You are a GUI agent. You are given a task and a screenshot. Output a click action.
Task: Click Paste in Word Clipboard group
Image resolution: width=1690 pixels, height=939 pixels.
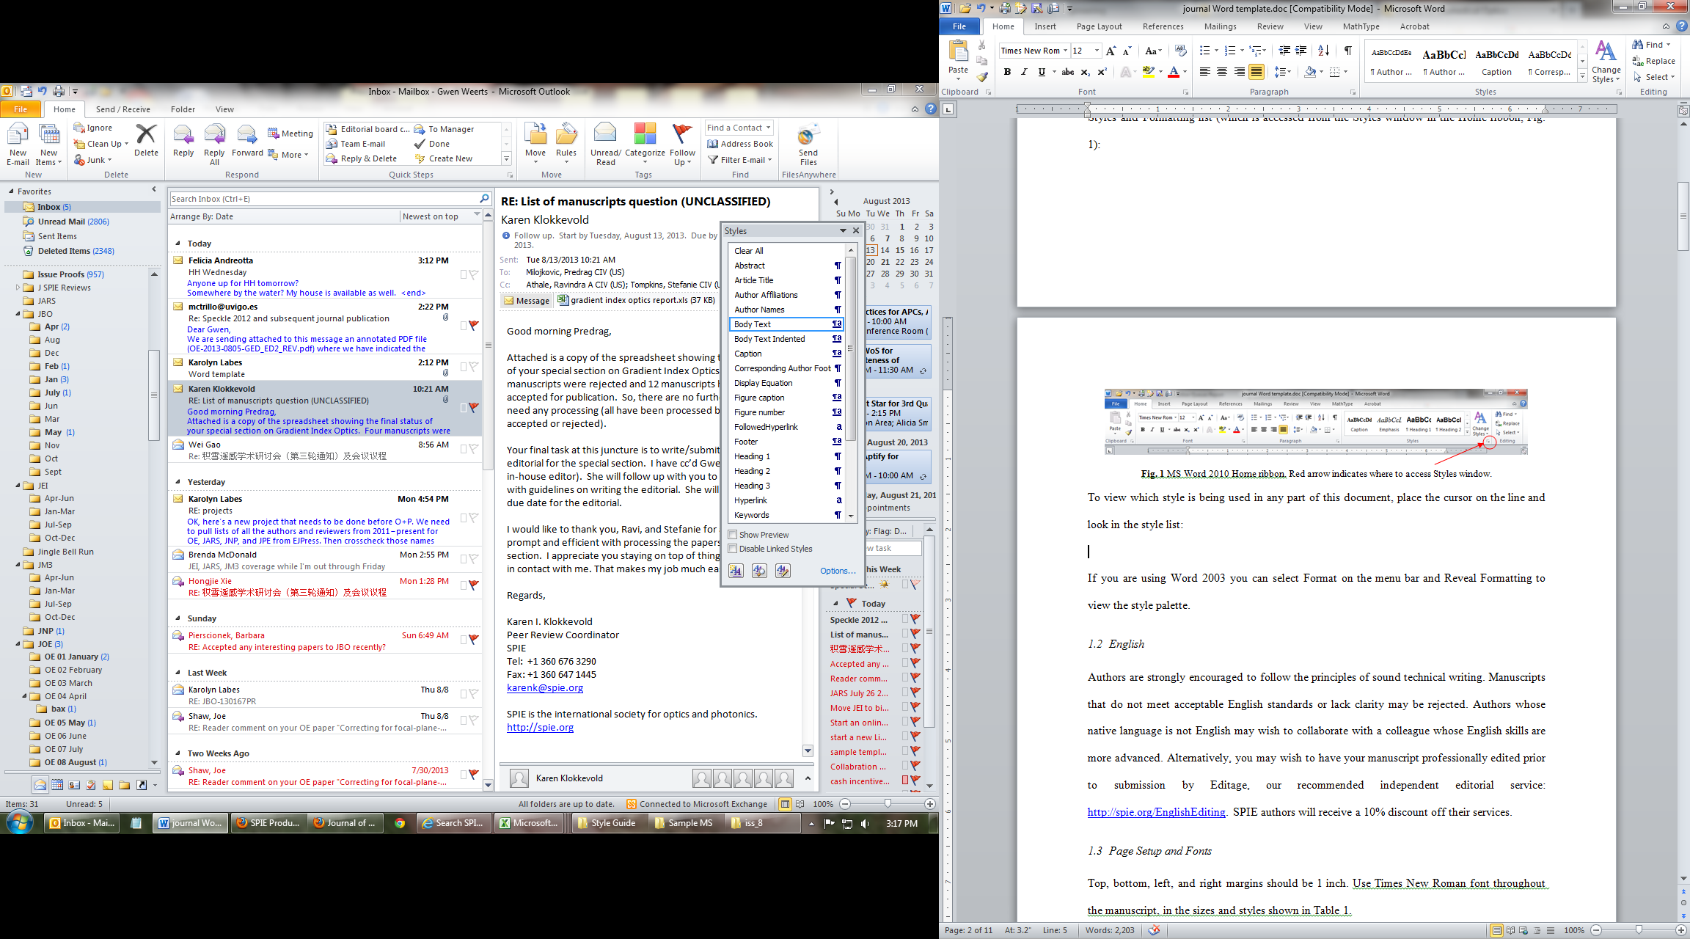coord(958,60)
